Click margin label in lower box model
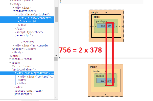 click(x=94, y=67)
